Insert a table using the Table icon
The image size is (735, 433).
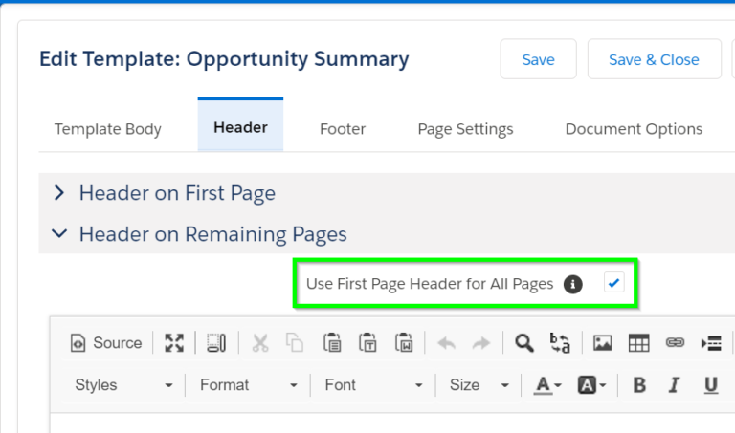point(638,343)
